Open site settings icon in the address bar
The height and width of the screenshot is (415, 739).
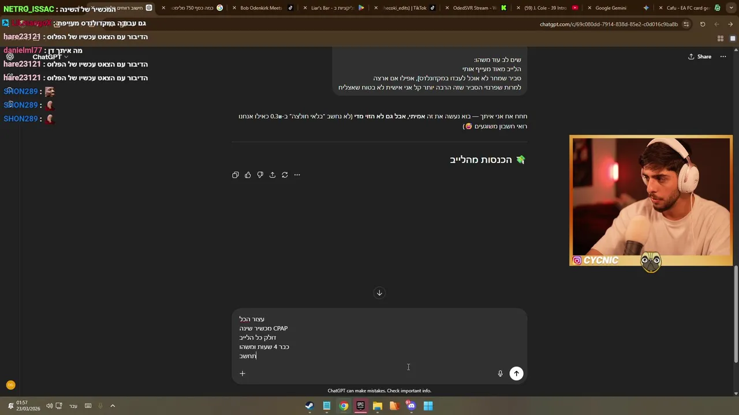click(686, 24)
